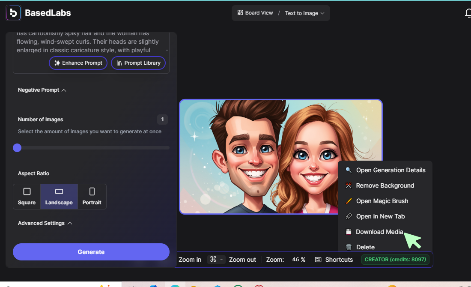The height and width of the screenshot is (287, 471).
Task: Click the trash can Delete icon
Action: point(349,247)
